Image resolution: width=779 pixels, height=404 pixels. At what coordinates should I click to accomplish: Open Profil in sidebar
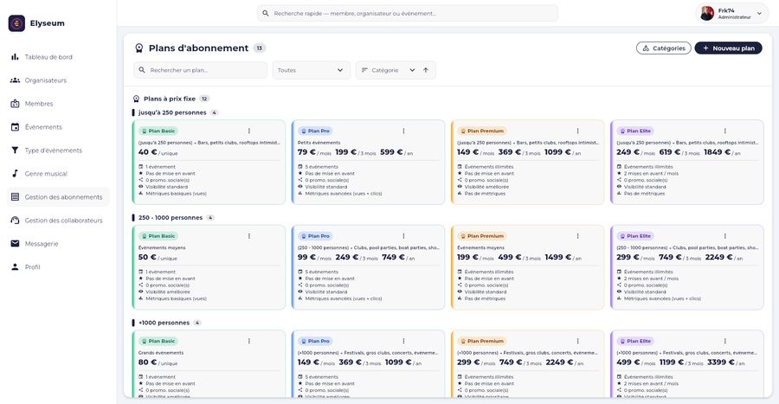[59, 267]
